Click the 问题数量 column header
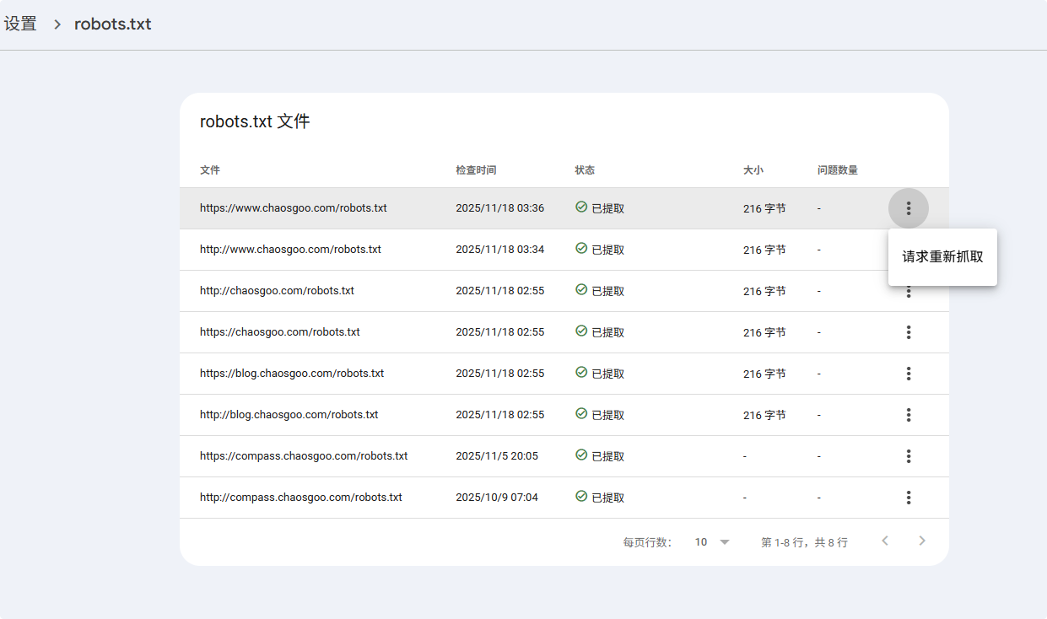Viewport: 1047px width, 619px height. [x=837, y=170]
